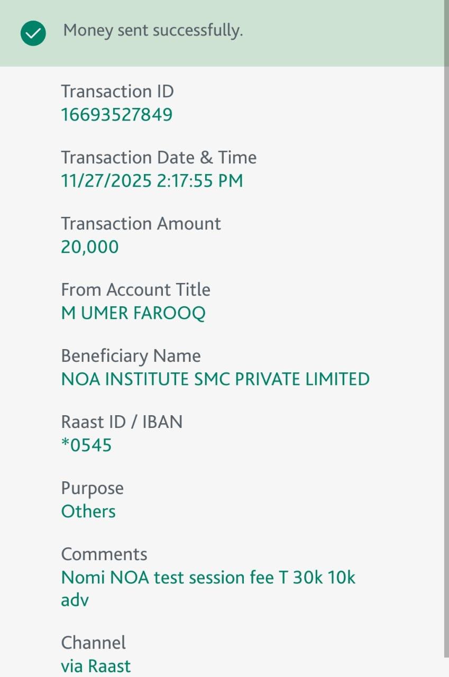Viewport: 449px width, 677px height.
Task: Tap the masked IBAN value *0545
Action: click(x=87, y=445)
